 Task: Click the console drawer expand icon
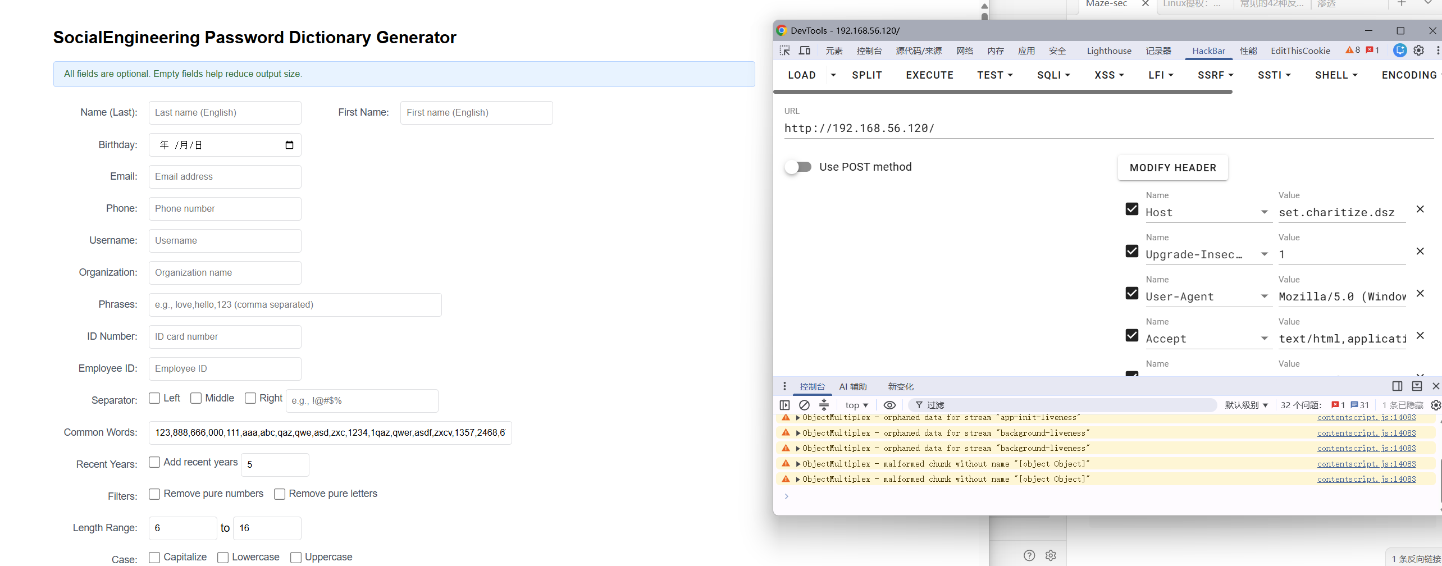tap(1417, 386)
